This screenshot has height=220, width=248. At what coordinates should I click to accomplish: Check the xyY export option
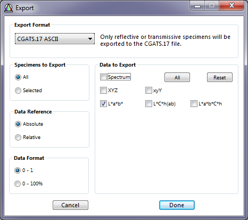point(148,91)
